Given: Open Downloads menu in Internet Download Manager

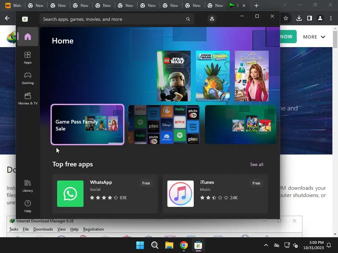Looking at the screenshot, I should (43, 229).
